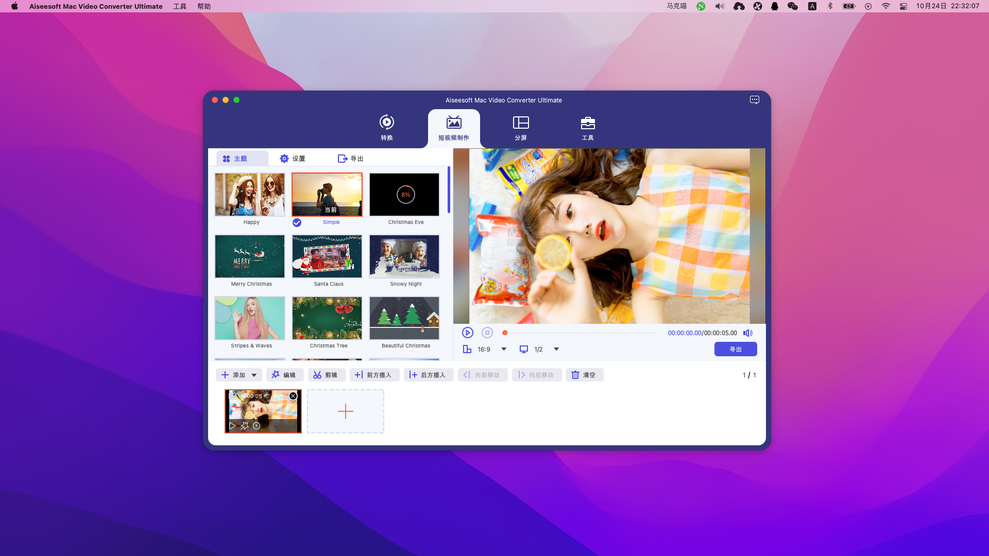
Task: Switch to the 分屏 collage tab
Action: coord(521,128)
